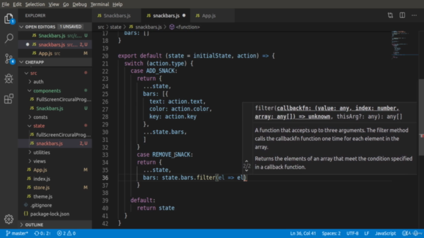Open the Terminal menu
Image resolution: width=424 pixels, height=238 pixels.
click(99, 5)
